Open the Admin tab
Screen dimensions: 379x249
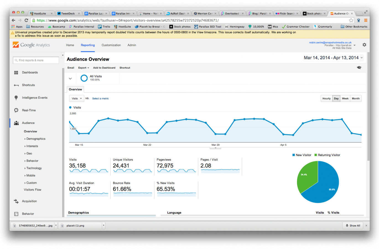132,45
